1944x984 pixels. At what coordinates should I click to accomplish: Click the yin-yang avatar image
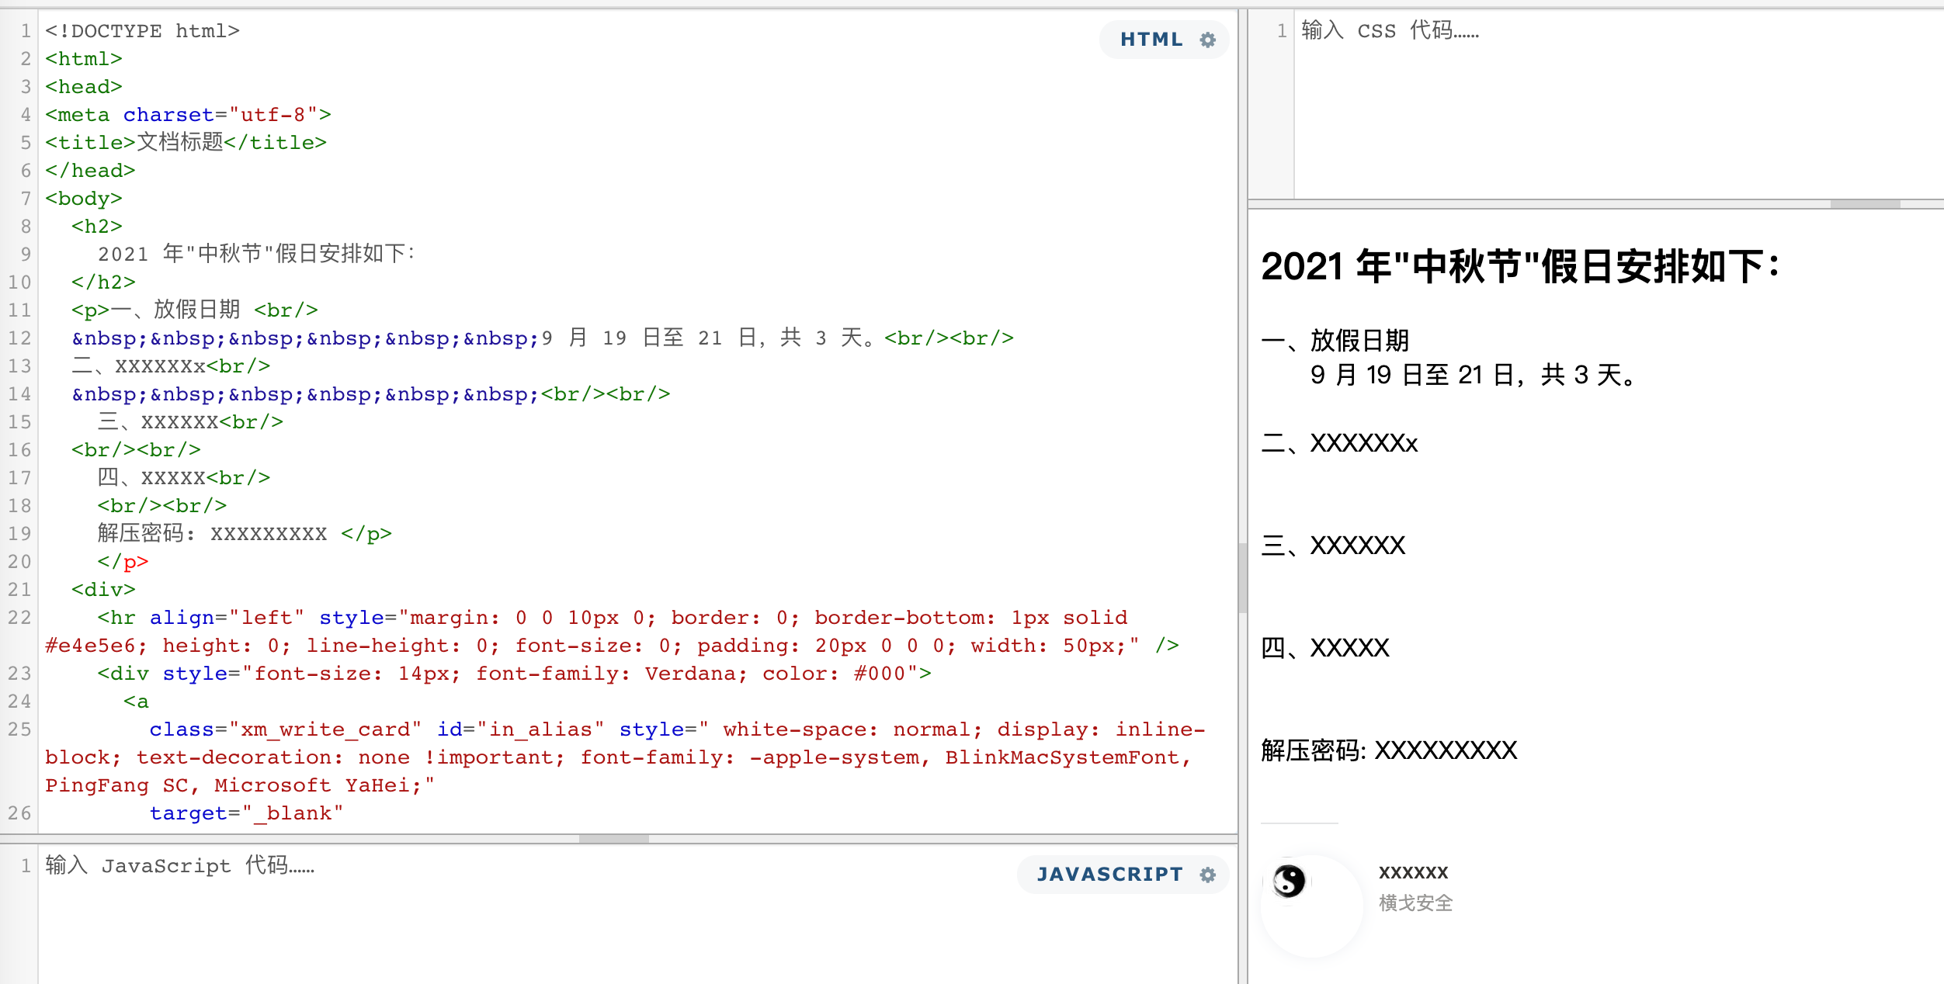(1290, 881)
